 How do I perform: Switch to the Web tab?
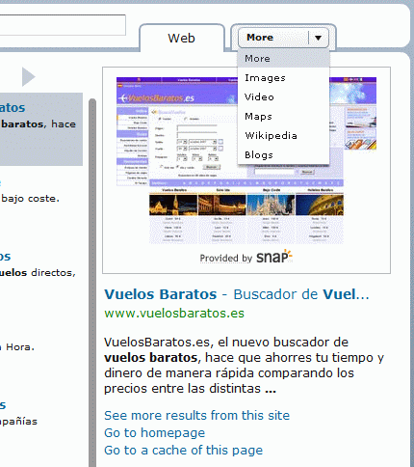(x=182, y=38)
